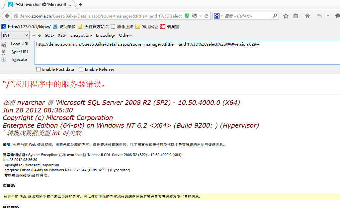Click small black 'Enterprise Edition (64-bit)' line

click(x=66, y=170)
